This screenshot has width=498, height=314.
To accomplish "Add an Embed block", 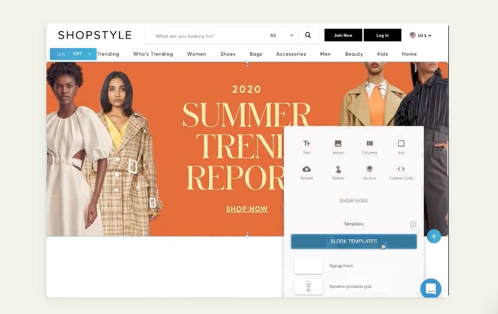I will coord(306,173).
